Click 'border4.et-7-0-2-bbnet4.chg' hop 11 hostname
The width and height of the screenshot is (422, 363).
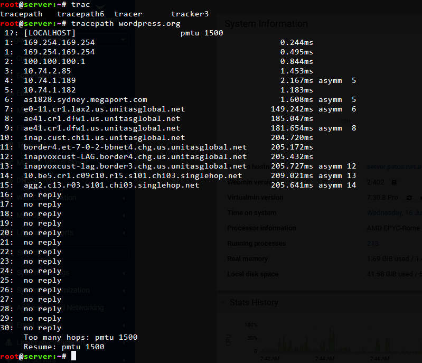point(135,147)
